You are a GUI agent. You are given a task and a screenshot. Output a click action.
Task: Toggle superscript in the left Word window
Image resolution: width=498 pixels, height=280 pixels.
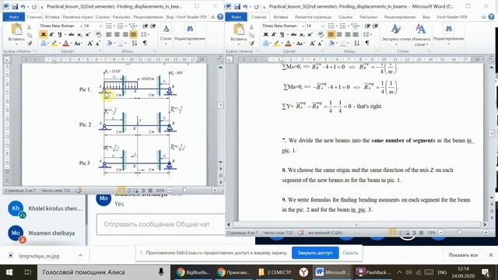[x=88, y=34]
